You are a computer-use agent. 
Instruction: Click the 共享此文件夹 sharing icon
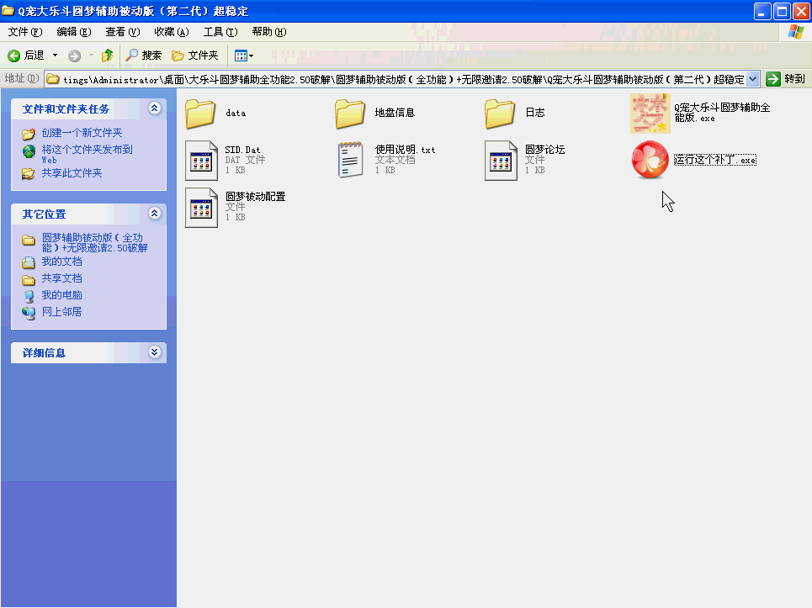29,174
